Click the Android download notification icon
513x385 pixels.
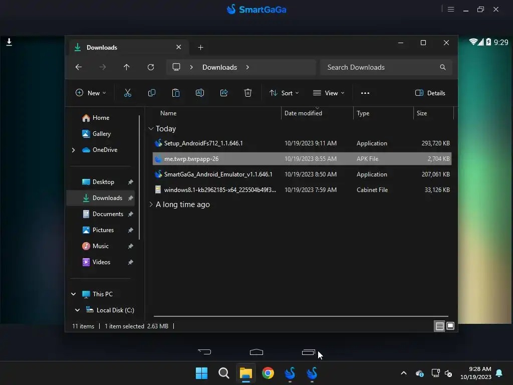tap(9, 42)
